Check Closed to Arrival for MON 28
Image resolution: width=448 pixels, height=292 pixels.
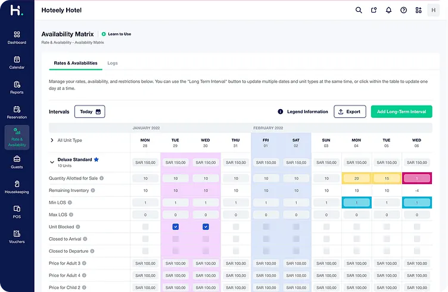tap(145, 239)
